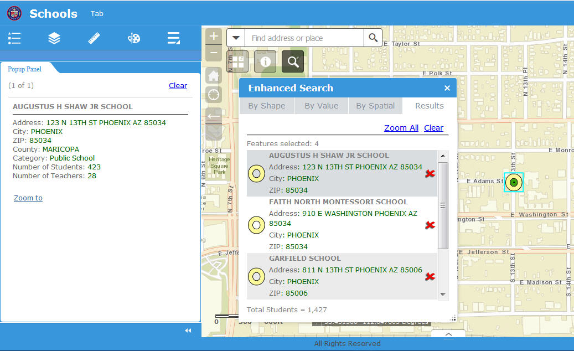Zoom in on the map

pyautogui.click(x=214, y=36)
